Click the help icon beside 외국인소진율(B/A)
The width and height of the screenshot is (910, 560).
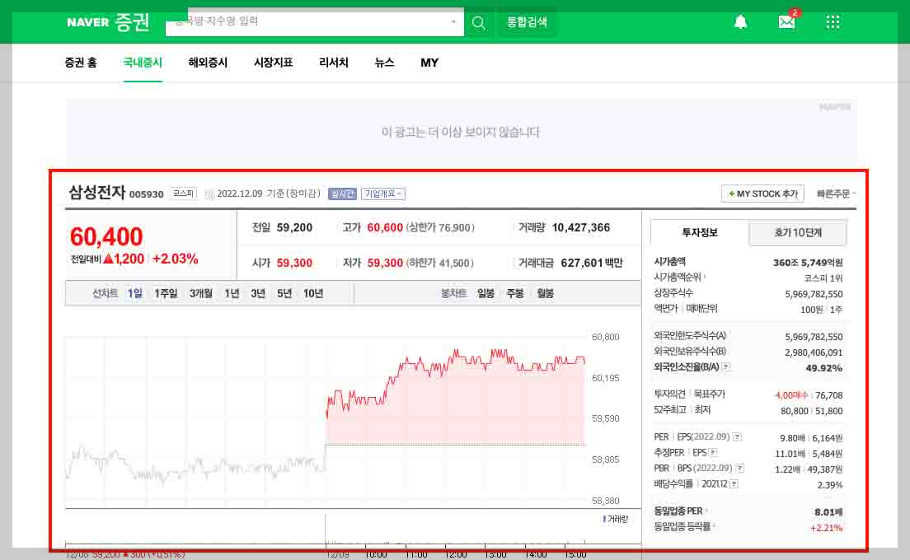pyautogui.click(x=726, y=367)
